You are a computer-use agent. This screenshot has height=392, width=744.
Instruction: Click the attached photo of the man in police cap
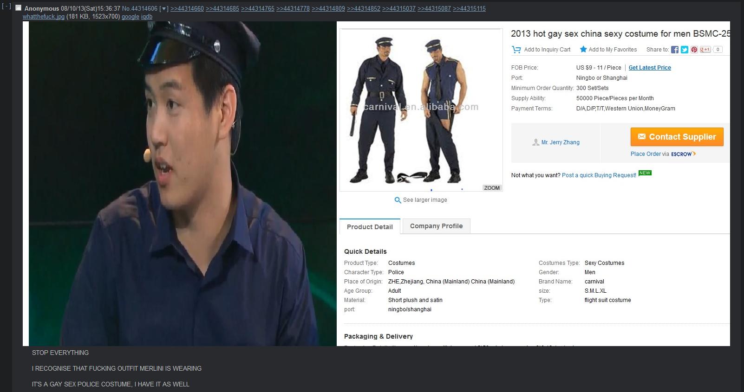(183, 184)
